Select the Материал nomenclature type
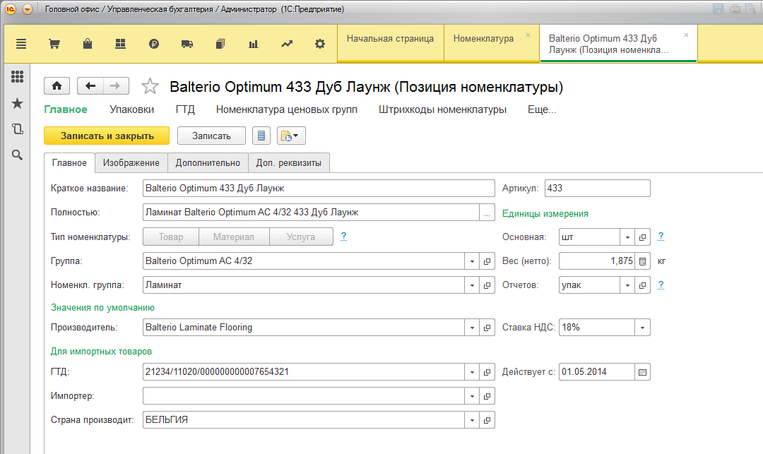The height and width of the screenshot is (454, 763). (x=234, y=237)
